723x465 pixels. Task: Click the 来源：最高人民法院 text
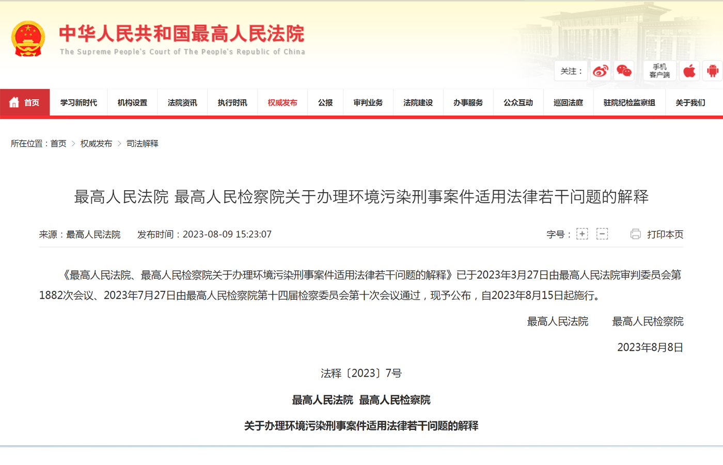coord(80,235)
